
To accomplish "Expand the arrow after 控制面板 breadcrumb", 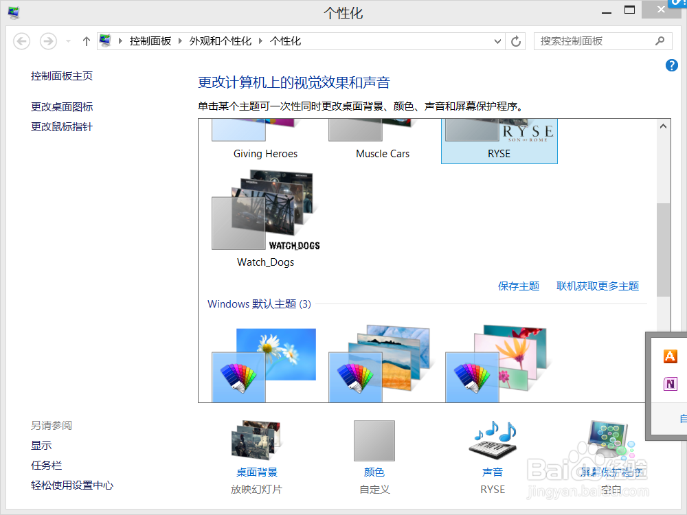I will point(179,41).
